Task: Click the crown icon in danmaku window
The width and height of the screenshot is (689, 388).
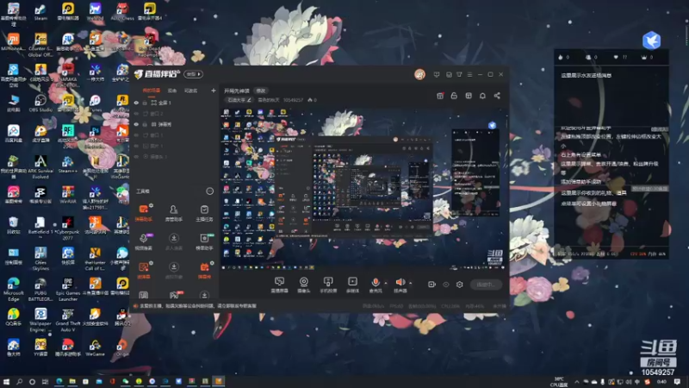Action: tap(644, 57)
